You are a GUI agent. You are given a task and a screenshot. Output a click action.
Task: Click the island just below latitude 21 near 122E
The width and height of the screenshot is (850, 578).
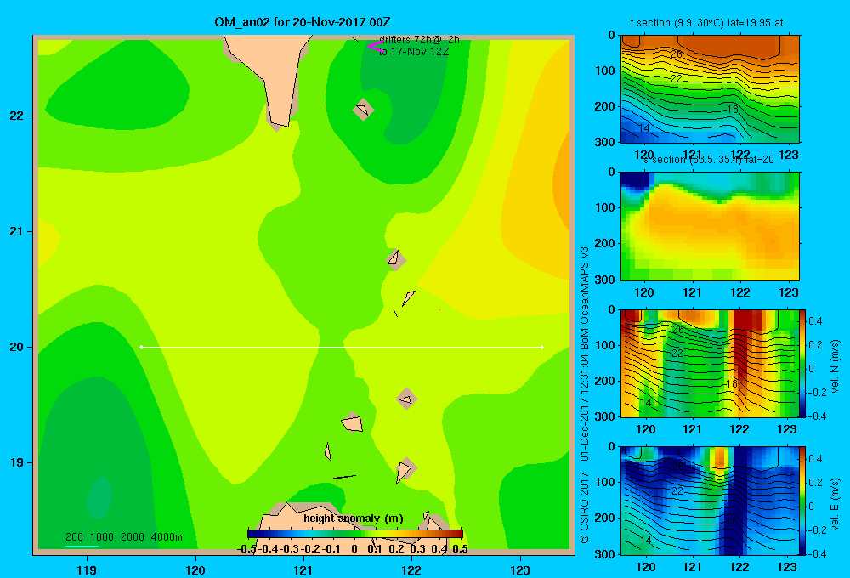[x=396, y=259]
